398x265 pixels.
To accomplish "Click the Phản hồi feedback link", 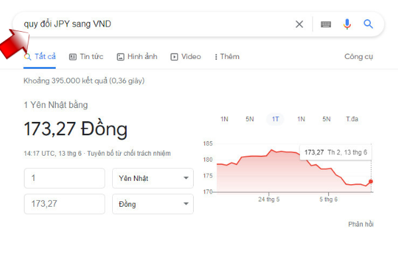I will point(361,225).
